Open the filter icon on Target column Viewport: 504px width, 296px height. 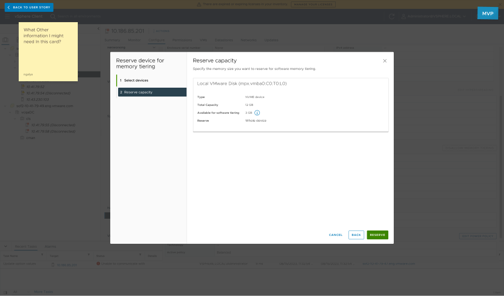pyautogui.click(x=89, y=255)
